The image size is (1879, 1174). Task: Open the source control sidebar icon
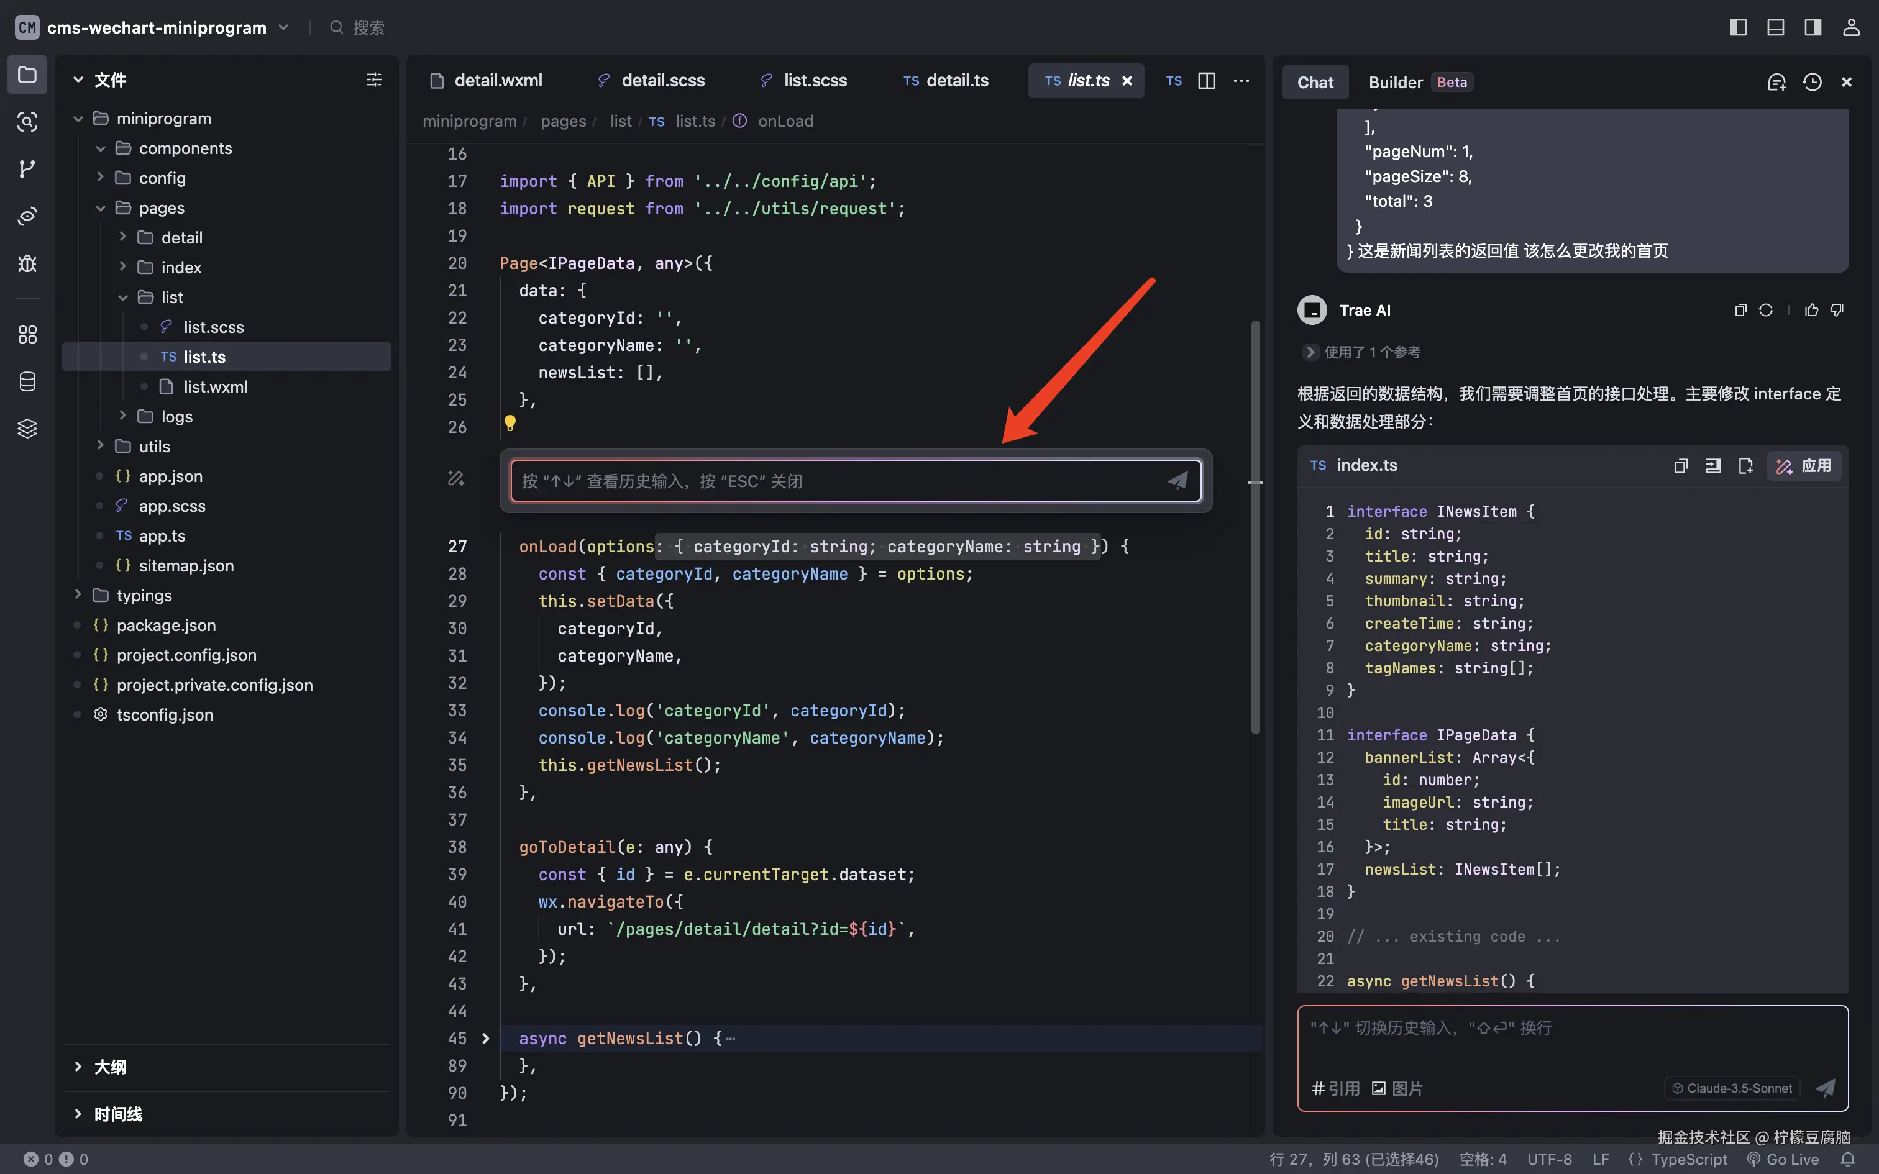27,168
